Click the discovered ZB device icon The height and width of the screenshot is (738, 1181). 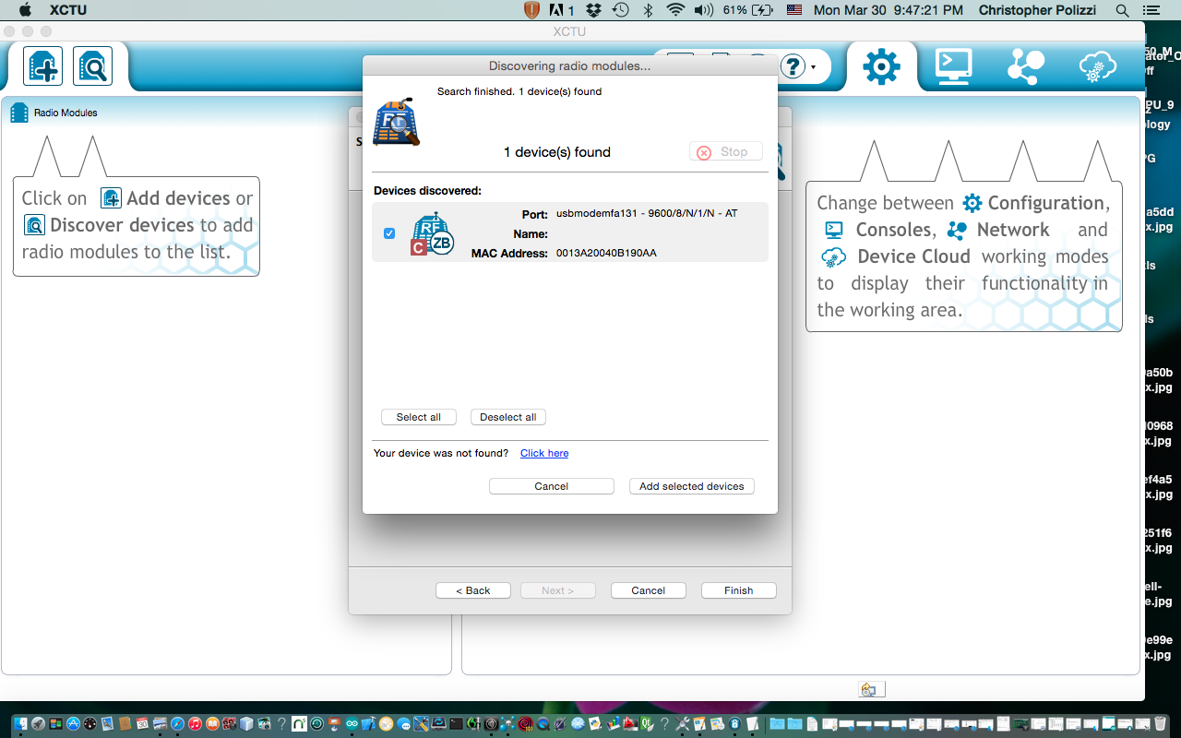(433, 233)
